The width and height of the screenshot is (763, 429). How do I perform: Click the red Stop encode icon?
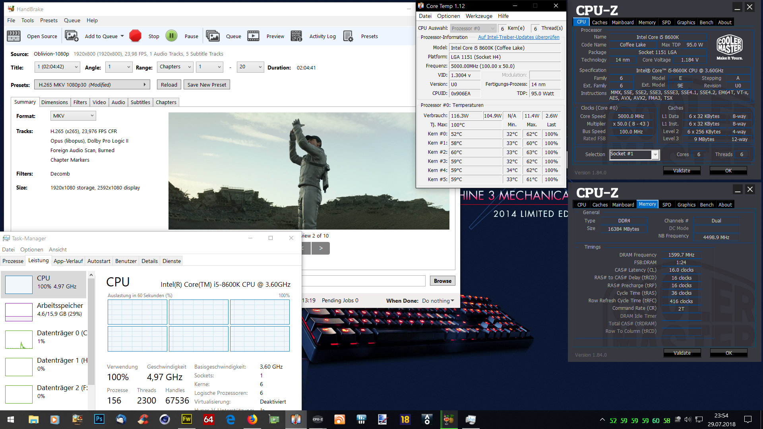click(135, 36)
